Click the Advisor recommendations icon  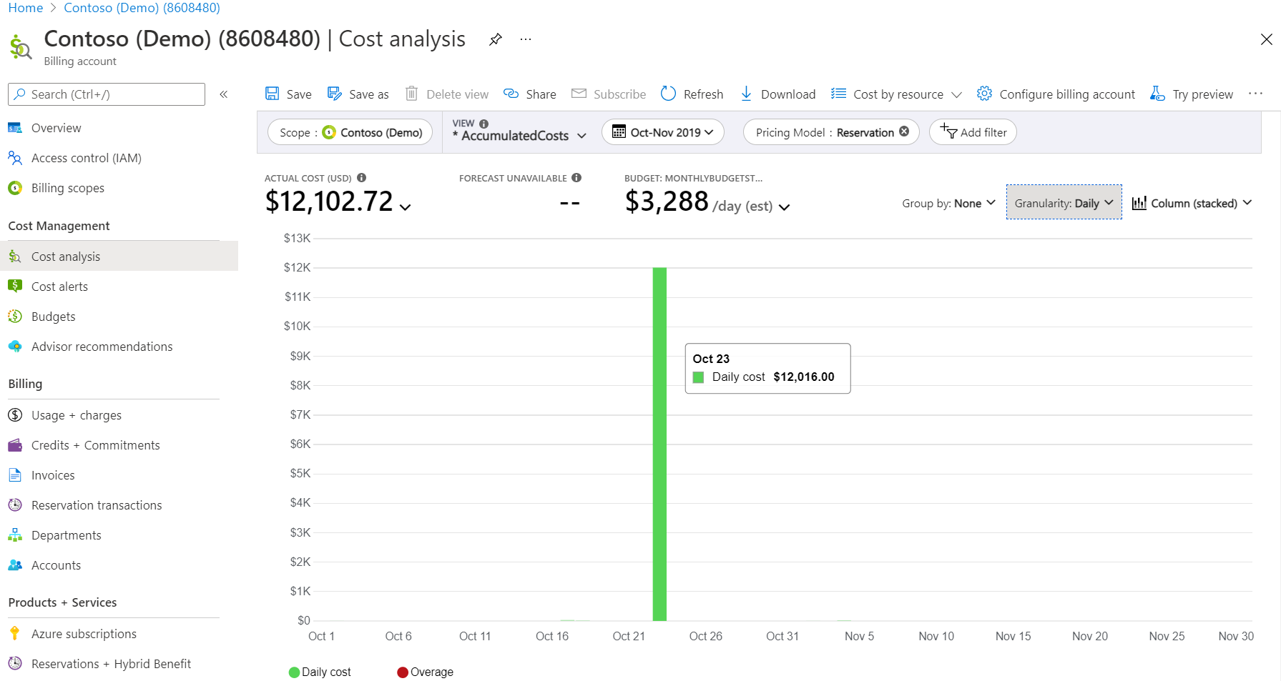(15, 347)
